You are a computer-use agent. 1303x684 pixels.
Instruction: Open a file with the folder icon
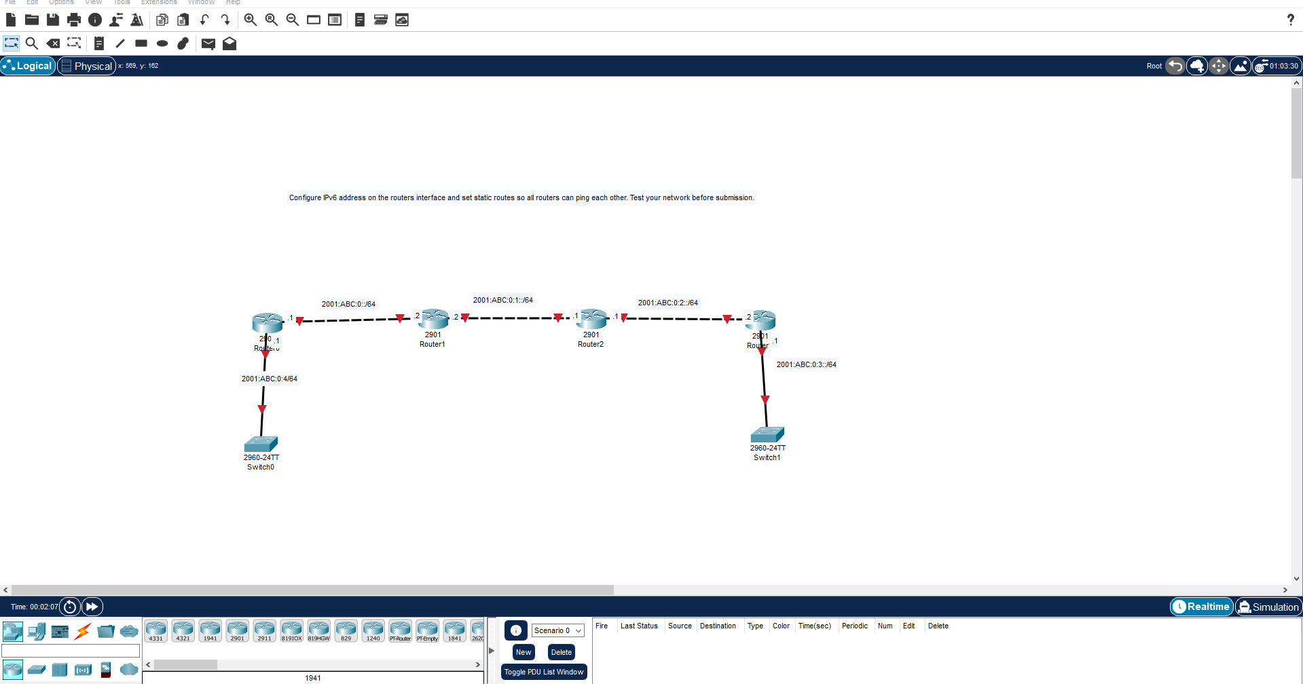coord(32,20)
